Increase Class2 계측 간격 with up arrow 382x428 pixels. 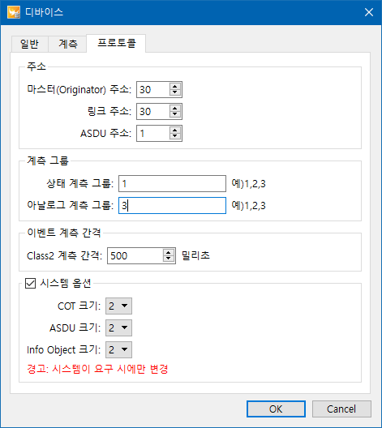(x=169, y=252)
